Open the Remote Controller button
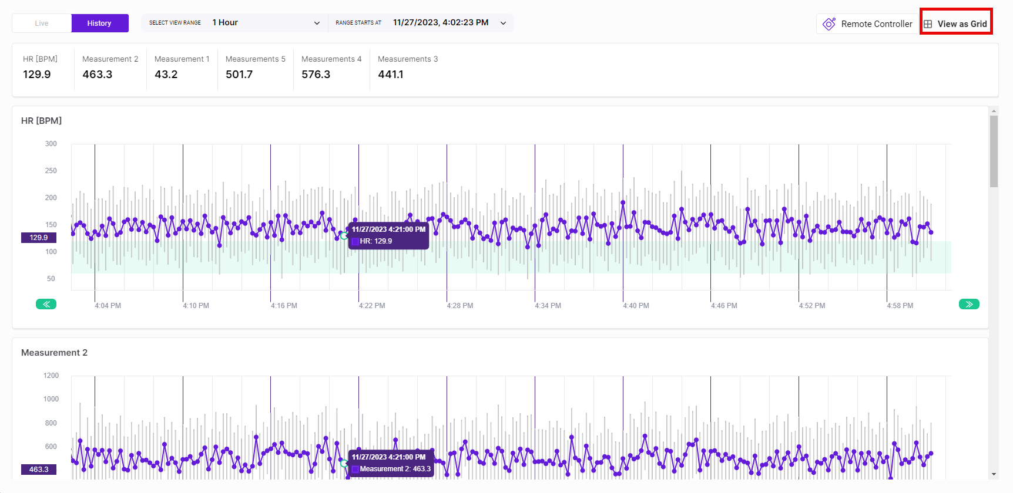This screenshot has height=493, width=1013. tap(867, 24)
